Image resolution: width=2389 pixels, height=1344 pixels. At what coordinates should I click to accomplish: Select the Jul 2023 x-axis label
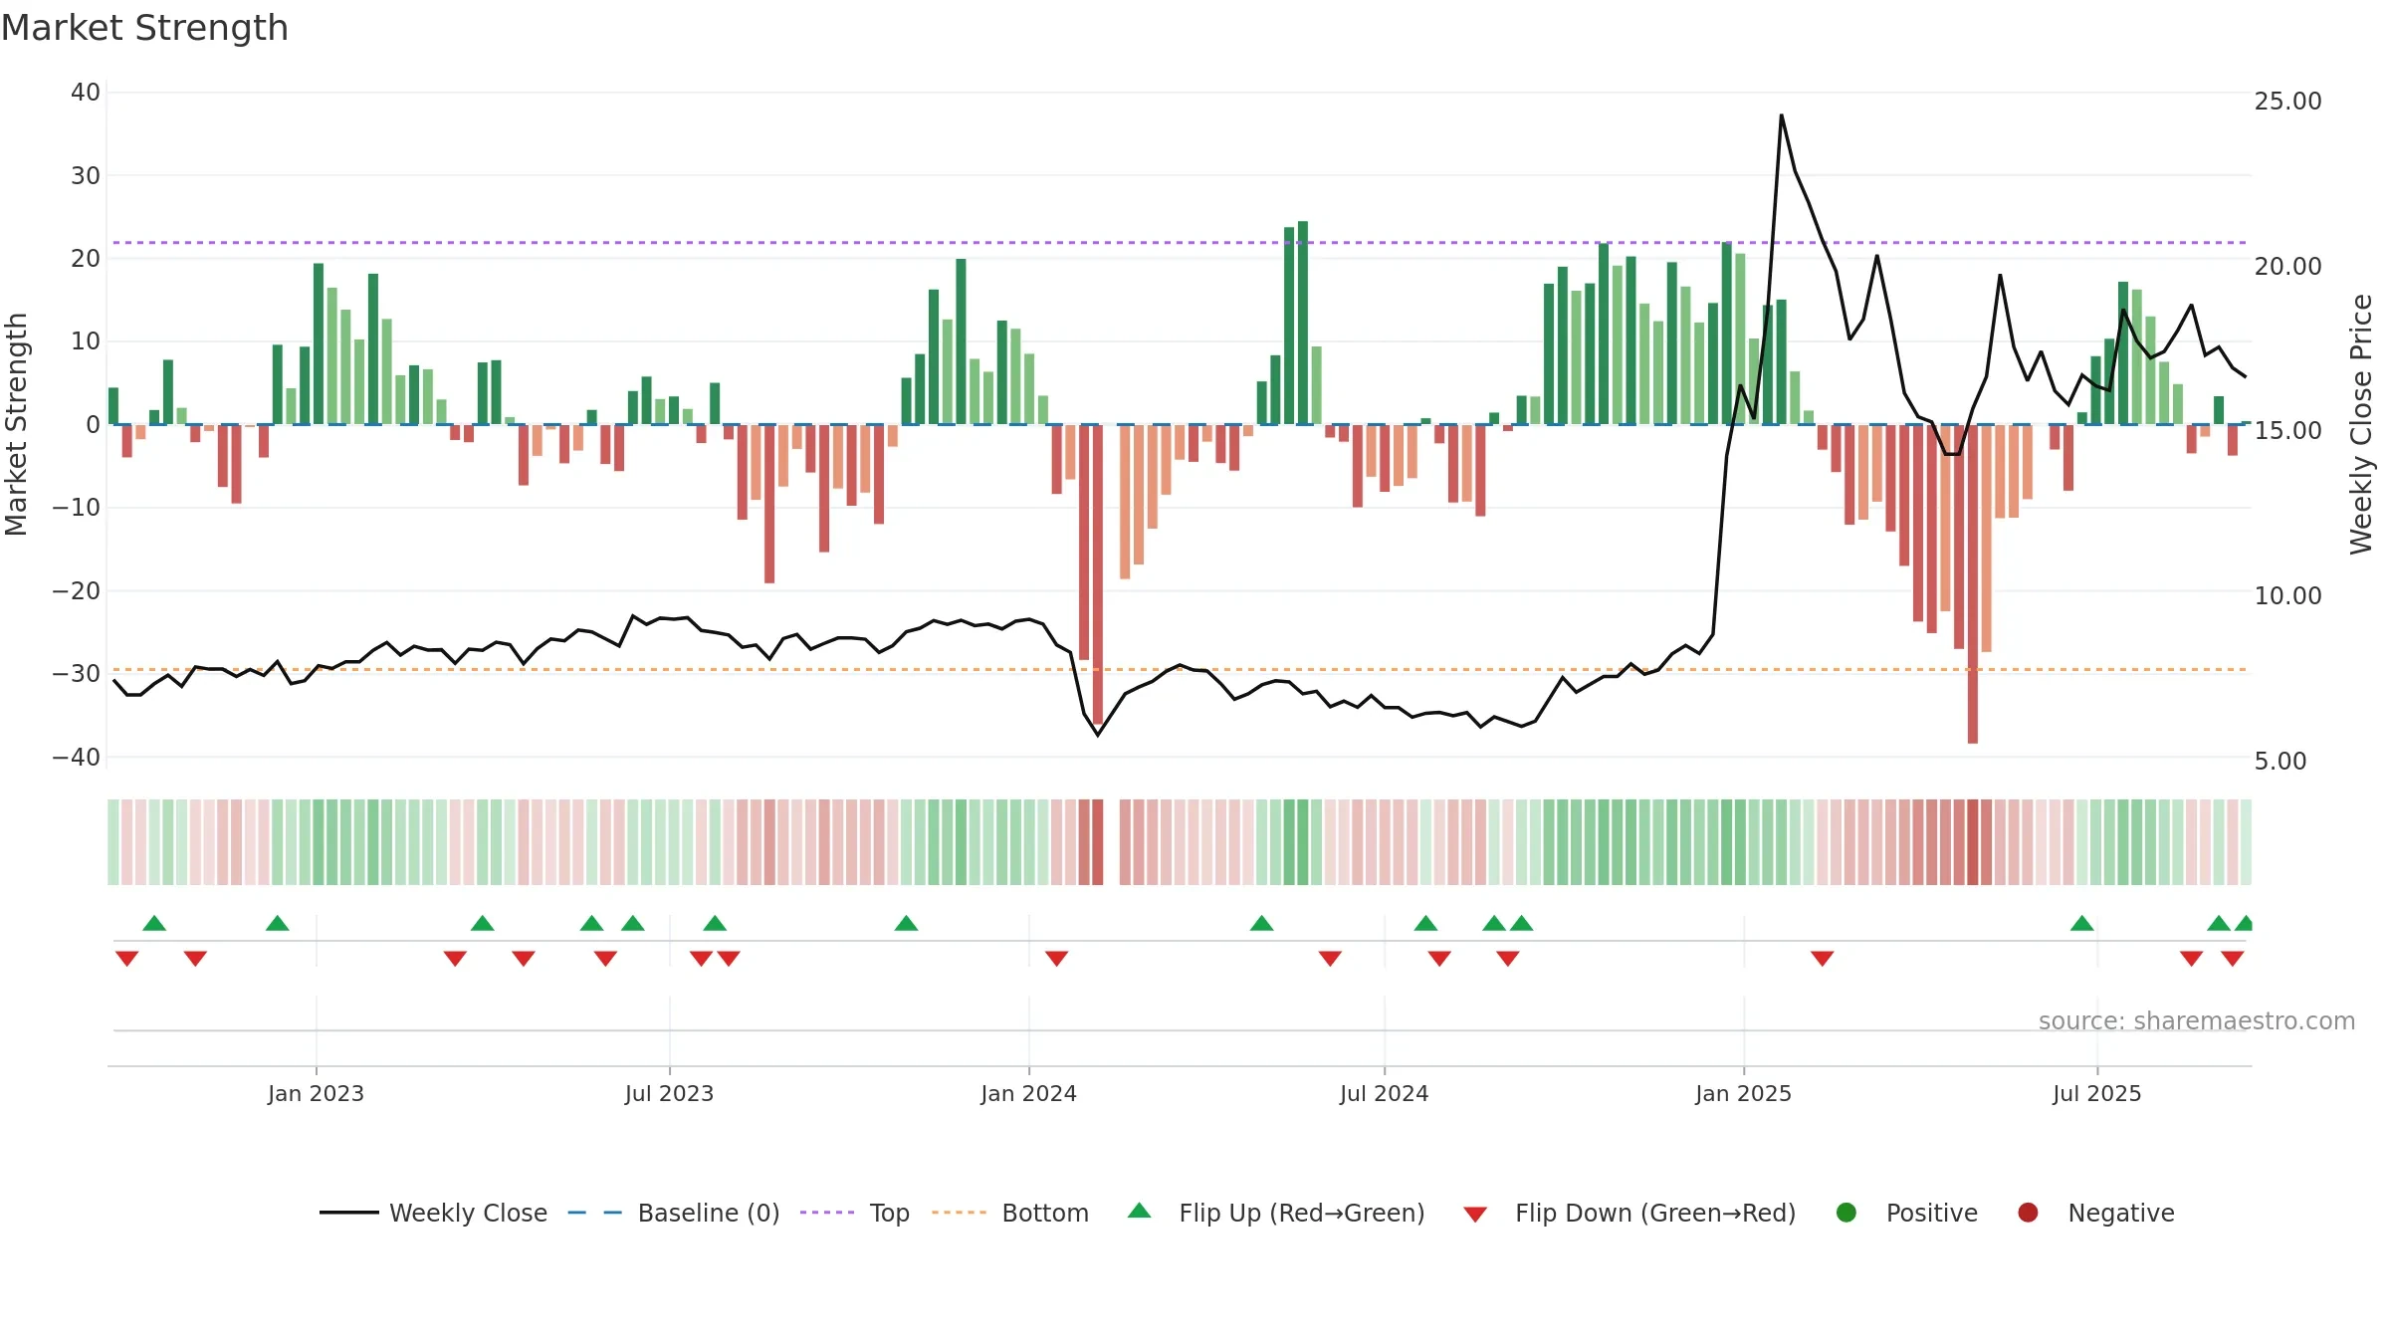[x=669, y=1093]
